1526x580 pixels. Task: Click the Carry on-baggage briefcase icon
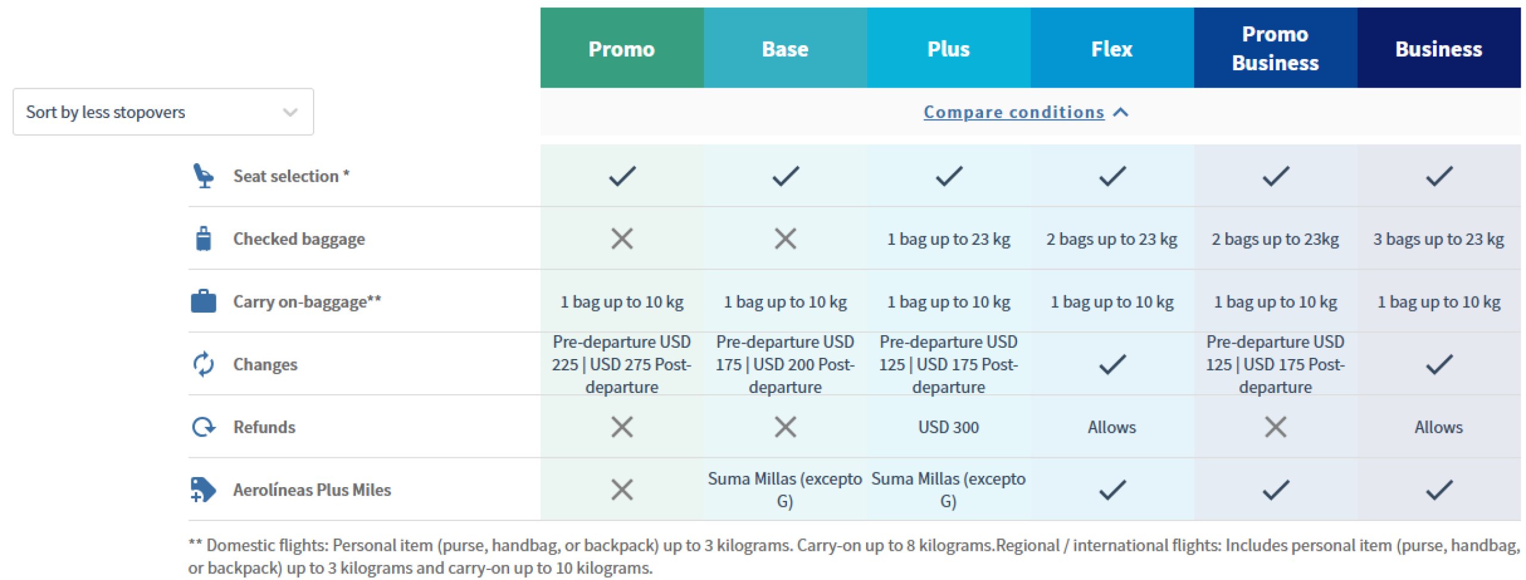[203, 301]
